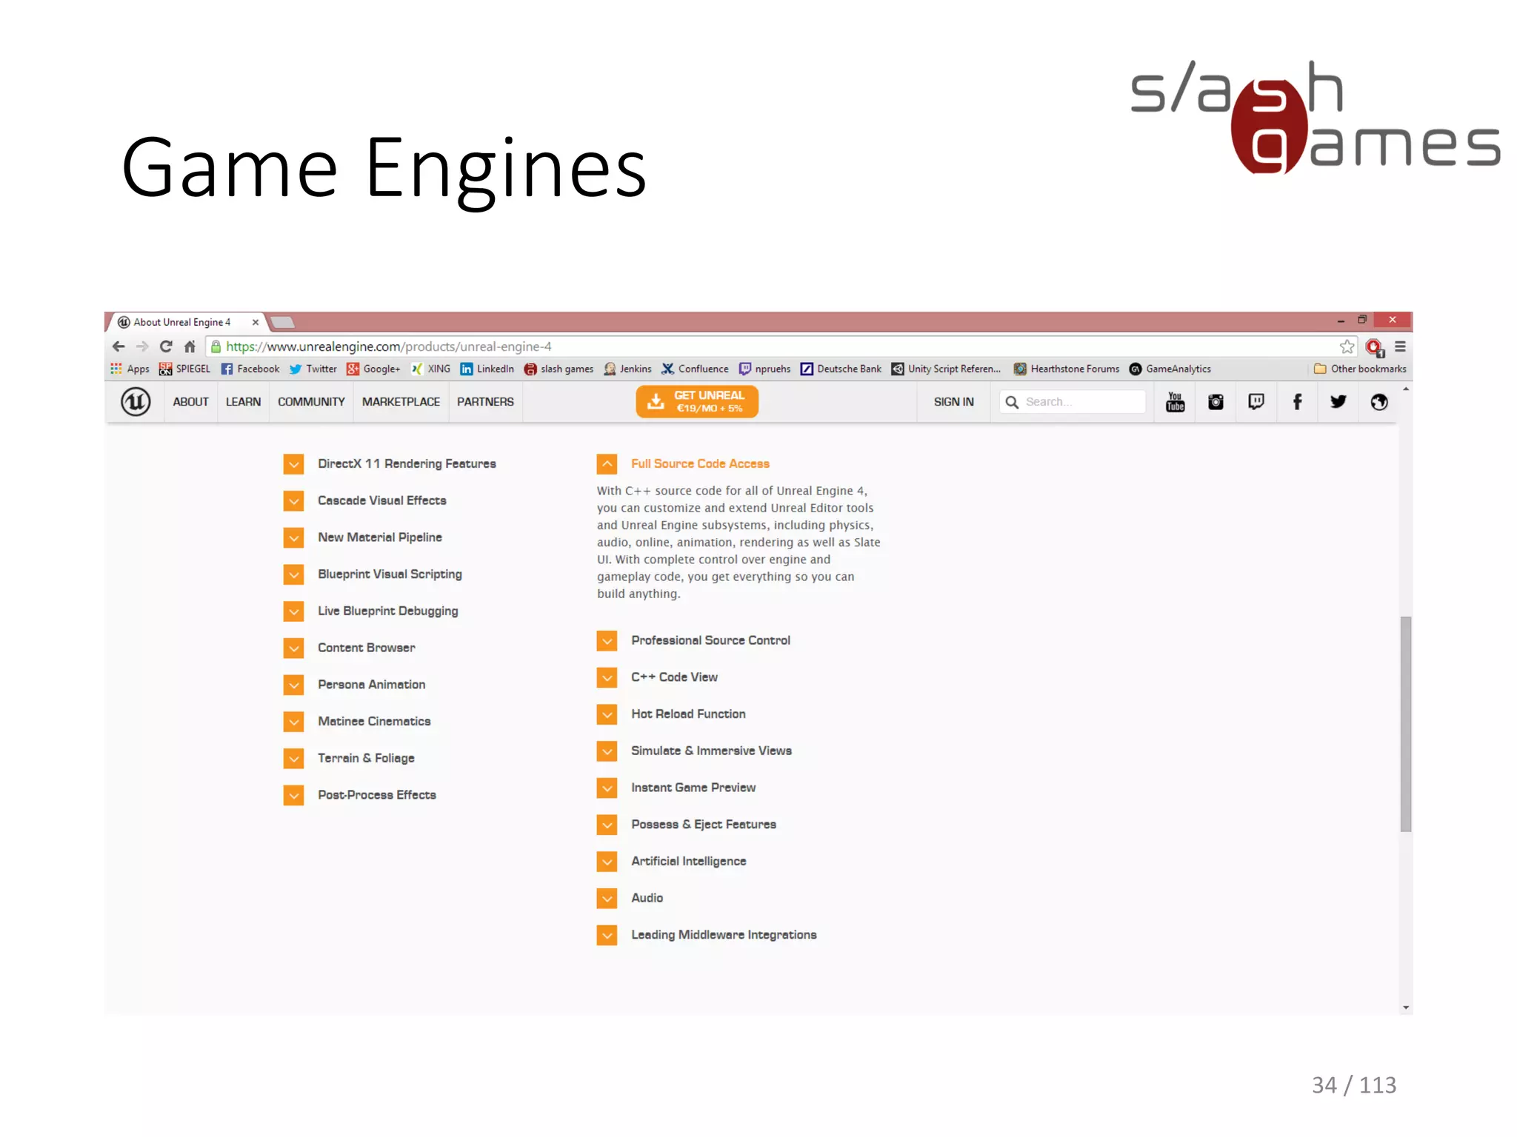This screenshot has height=1137, width=1517.
Task: Open the npruehs Twitch bookmark
Action: tap(764, 369)
